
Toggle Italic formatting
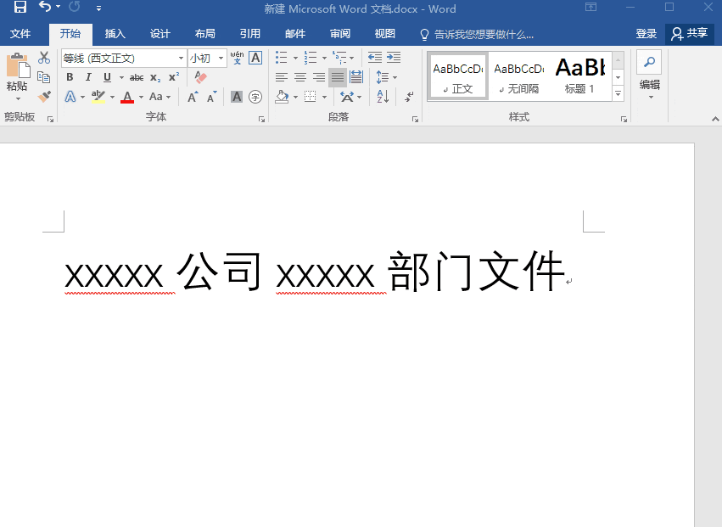(x=88, y=77)
